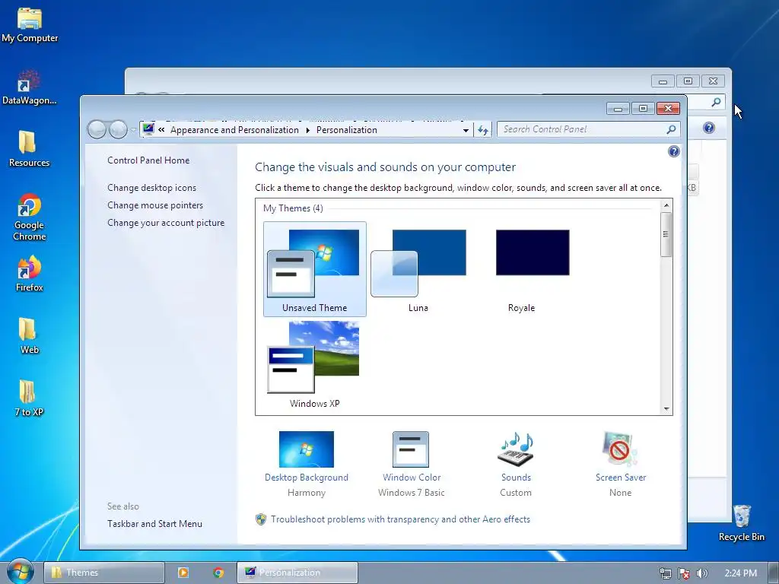This screenshot has width=779, height=584.
Task: Click the theme list scrollbar thumb
Action: (666, 234)
